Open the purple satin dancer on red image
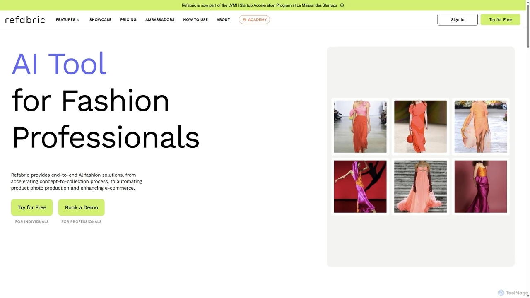The height and width of the screenshot is (298, 530). tap(360, 187)
